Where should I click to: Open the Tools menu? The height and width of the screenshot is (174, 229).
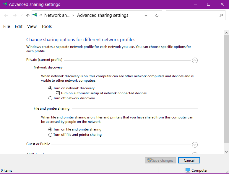tap(47, 26)
